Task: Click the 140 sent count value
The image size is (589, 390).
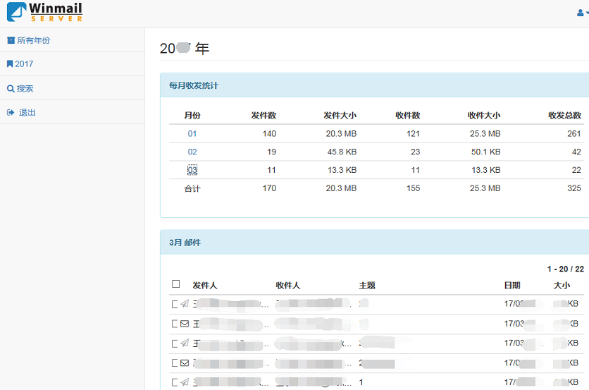Action: (269, 133)
